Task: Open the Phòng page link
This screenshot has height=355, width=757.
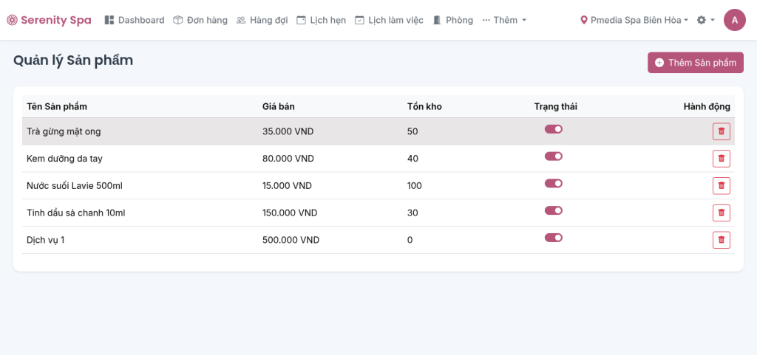Action: (x=452, y=20)
